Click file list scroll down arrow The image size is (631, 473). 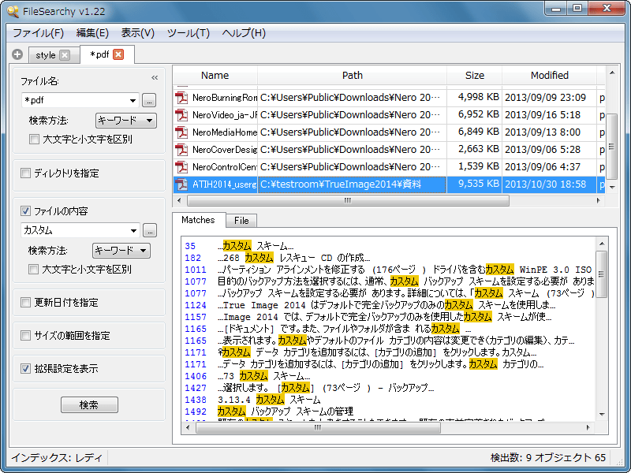(612, 188)
